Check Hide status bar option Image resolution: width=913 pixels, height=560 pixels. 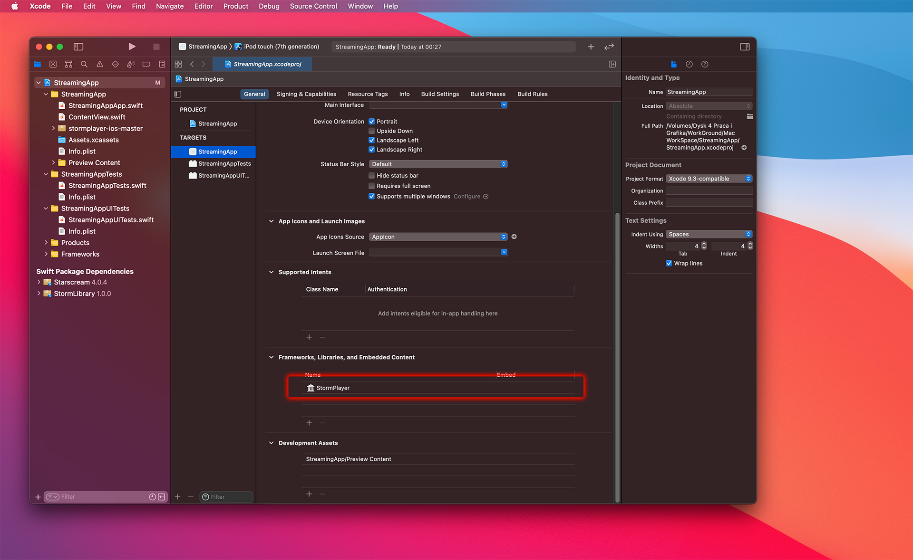(x=371, y=176)
